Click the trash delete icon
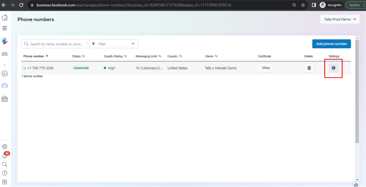366x187 pixels. (x=309, y=68)
